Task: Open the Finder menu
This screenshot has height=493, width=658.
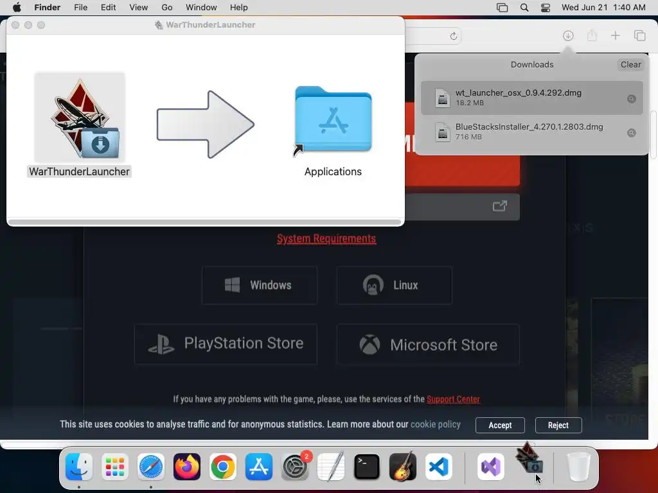Action: pos(48,8)
